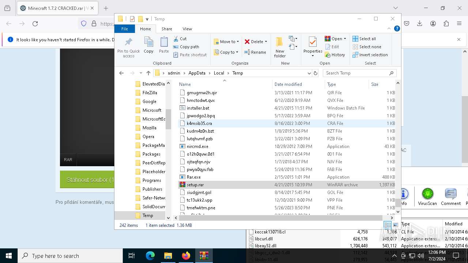
Task: Switch to the Home ribbon tab
Action: (x=145, y=29)
